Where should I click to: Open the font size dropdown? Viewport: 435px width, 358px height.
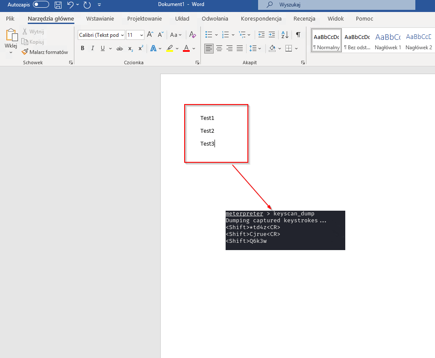coord(141,35)
